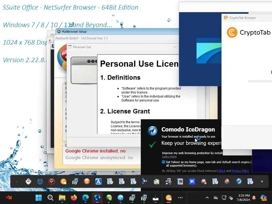The image size is (272, 204).
Task: Open the networked computers dock icon
Action: [168, 181]
